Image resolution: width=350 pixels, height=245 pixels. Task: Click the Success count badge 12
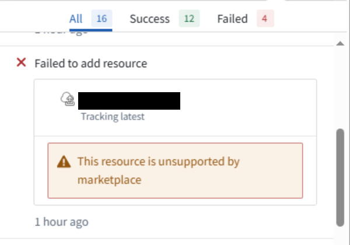(189, 19)
